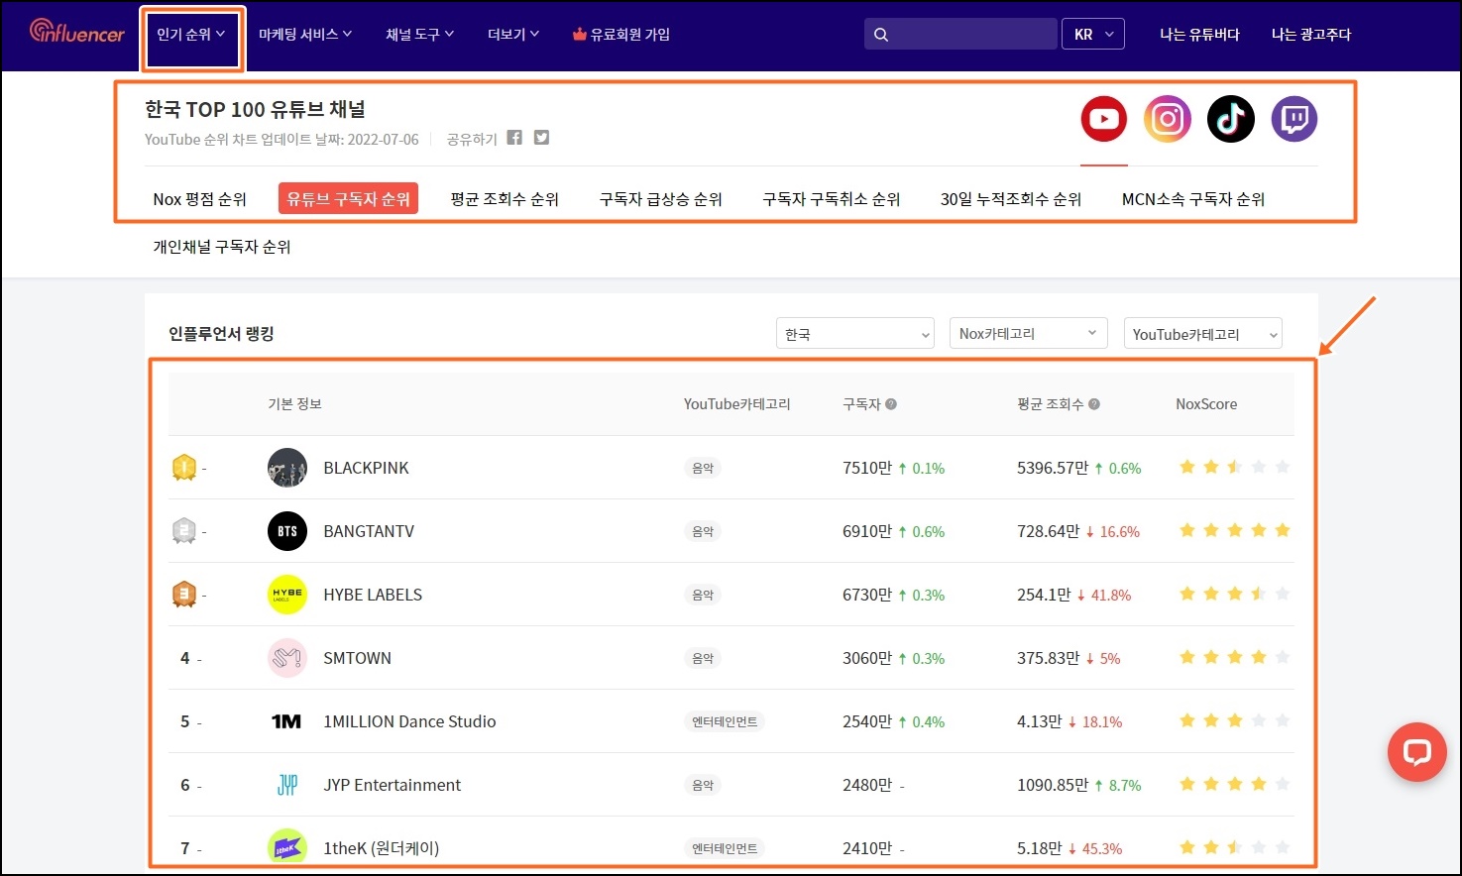Screen dimensions: 1462x876
Task: Open HYBE LABELS yellow avatar
Action: pos(287,595)
